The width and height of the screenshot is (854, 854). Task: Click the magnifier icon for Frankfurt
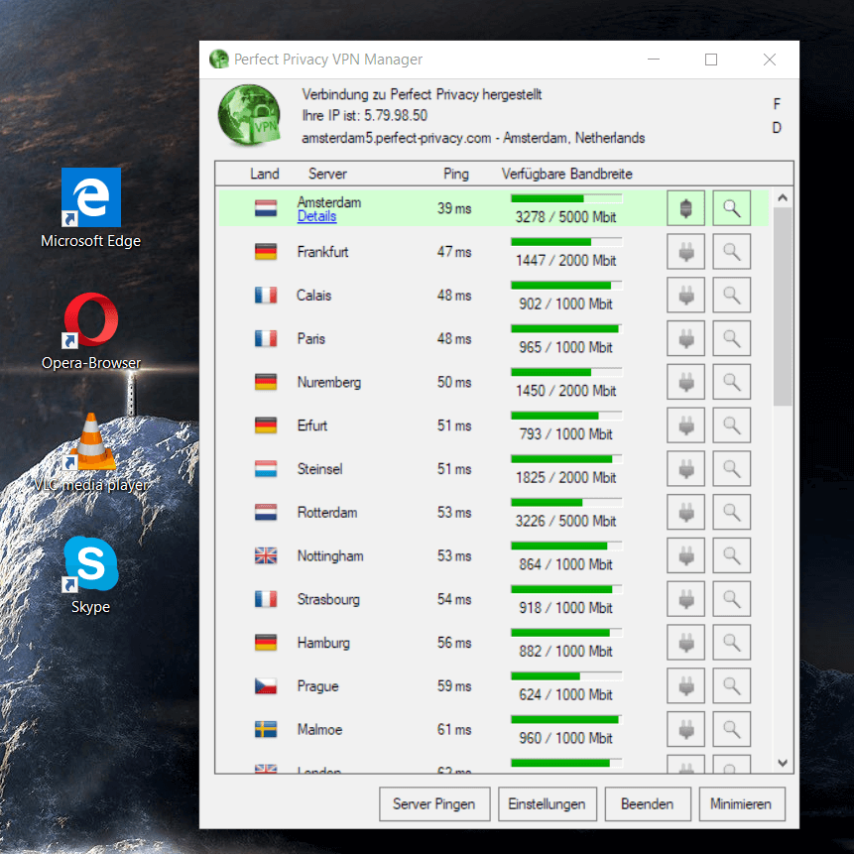tap(731, 252)
